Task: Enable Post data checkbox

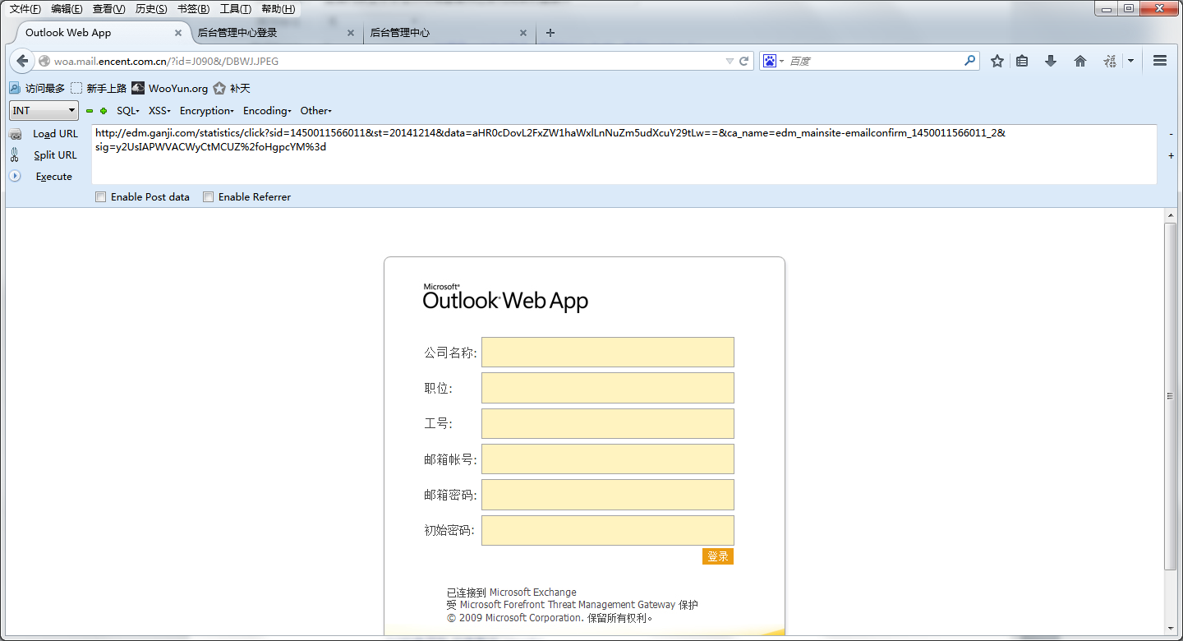Action: coord(101,197)
